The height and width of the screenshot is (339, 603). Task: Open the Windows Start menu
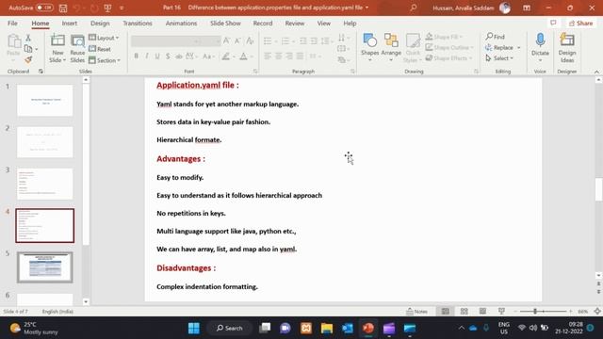tap(194, 329)
